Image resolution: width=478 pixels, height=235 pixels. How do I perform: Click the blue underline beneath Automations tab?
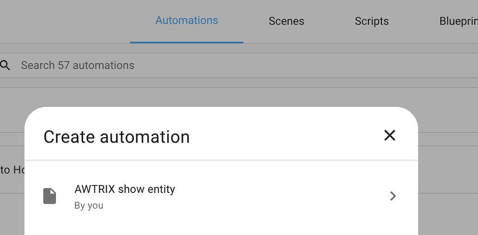(187, 42)
